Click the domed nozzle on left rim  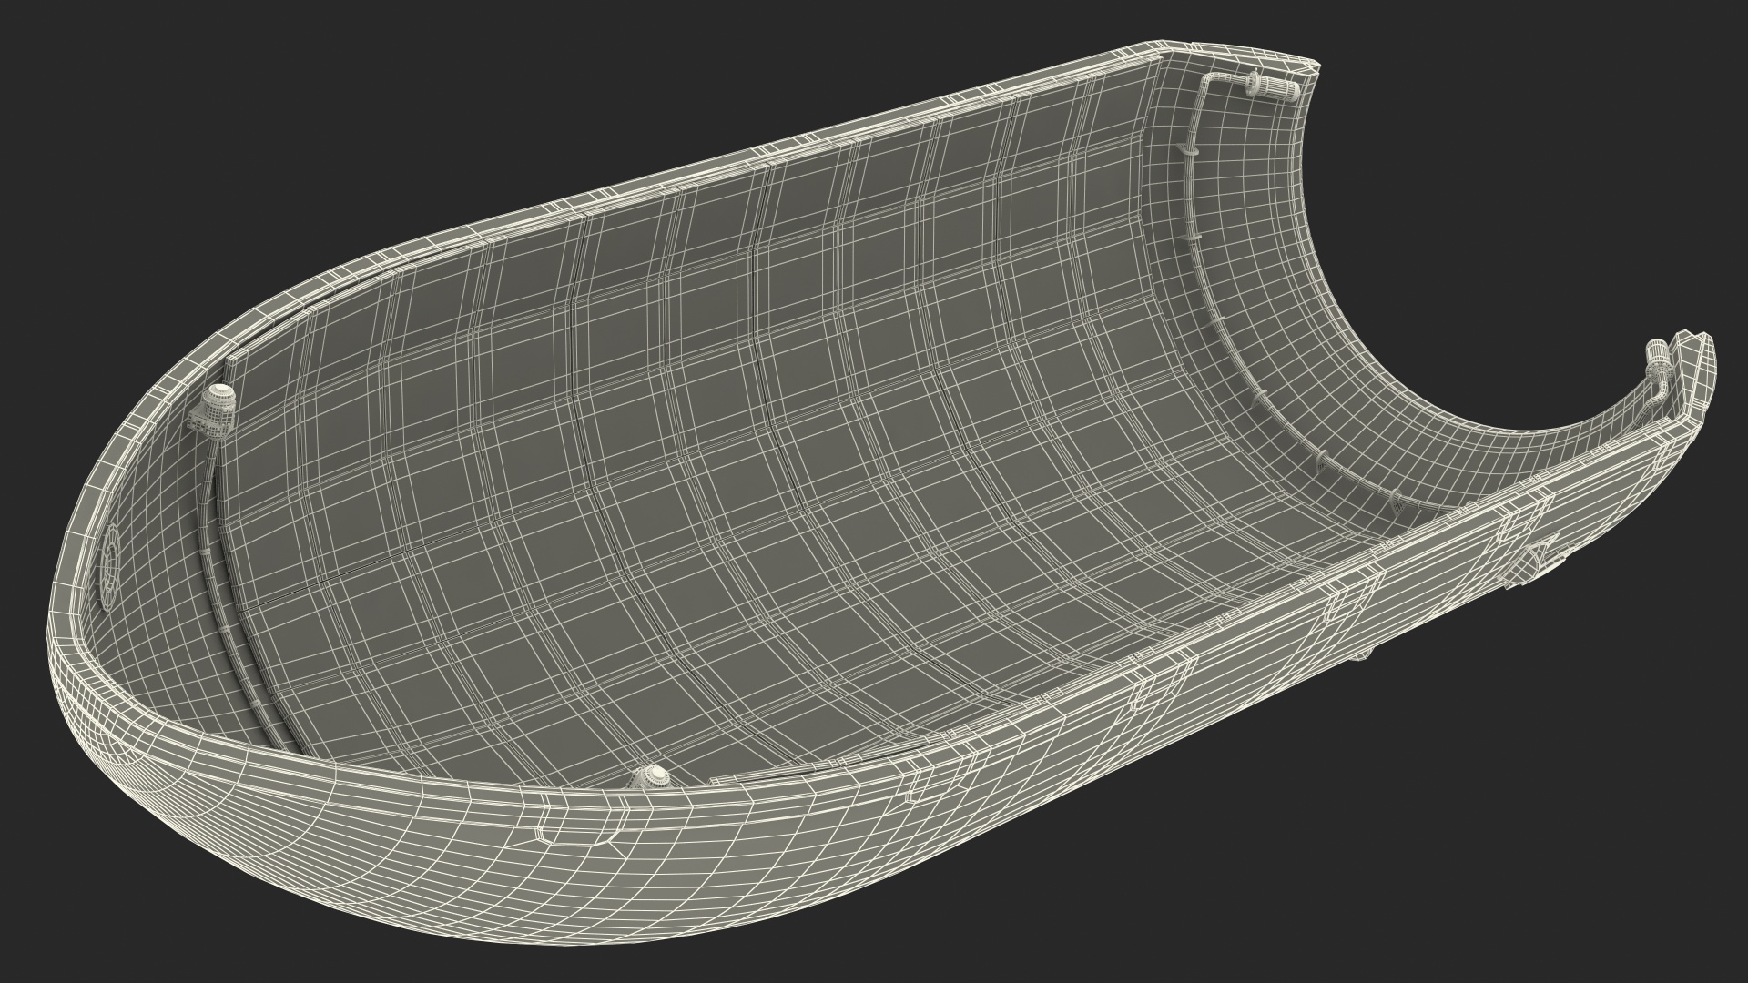click(x=217, y=400)
